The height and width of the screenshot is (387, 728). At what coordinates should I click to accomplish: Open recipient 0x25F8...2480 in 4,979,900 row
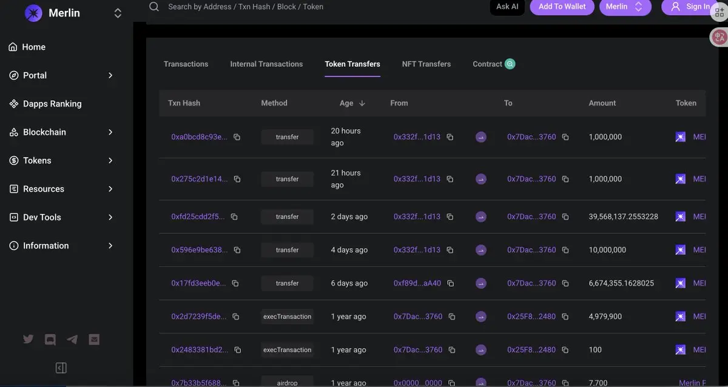point(531,317)
